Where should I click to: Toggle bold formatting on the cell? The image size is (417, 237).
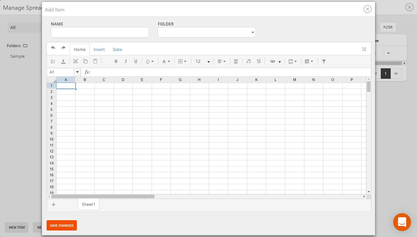[x=116, y=61]
